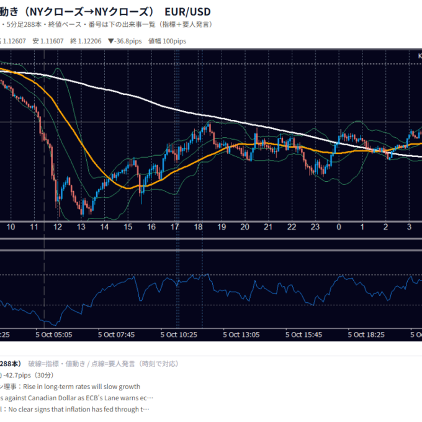Click hour label 1 on chart axis
This screenshot has width=422, height=422.
click(362, 227)
